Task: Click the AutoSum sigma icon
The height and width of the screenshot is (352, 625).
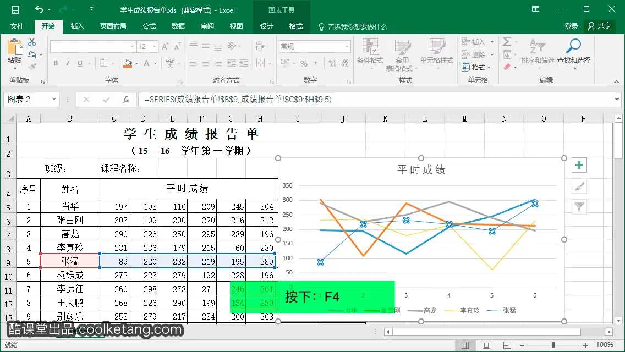Action: 507,41
